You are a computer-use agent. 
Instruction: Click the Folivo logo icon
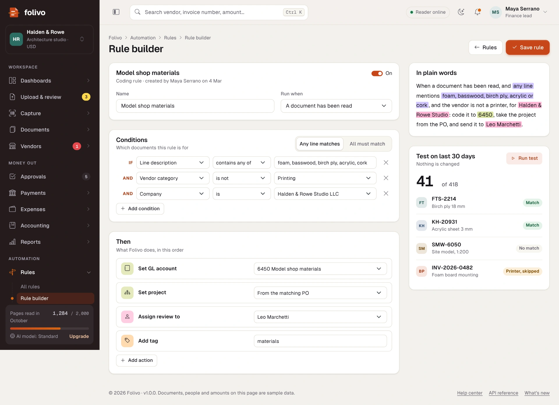coord(14,12)
